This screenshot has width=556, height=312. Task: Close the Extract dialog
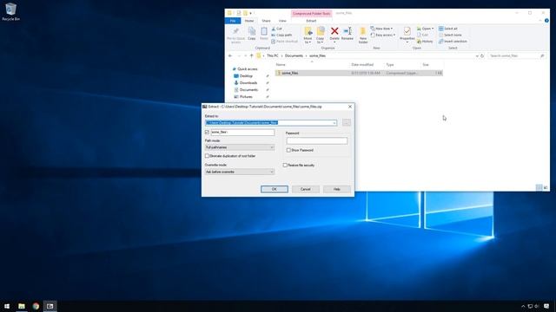(x=350, y=107)
